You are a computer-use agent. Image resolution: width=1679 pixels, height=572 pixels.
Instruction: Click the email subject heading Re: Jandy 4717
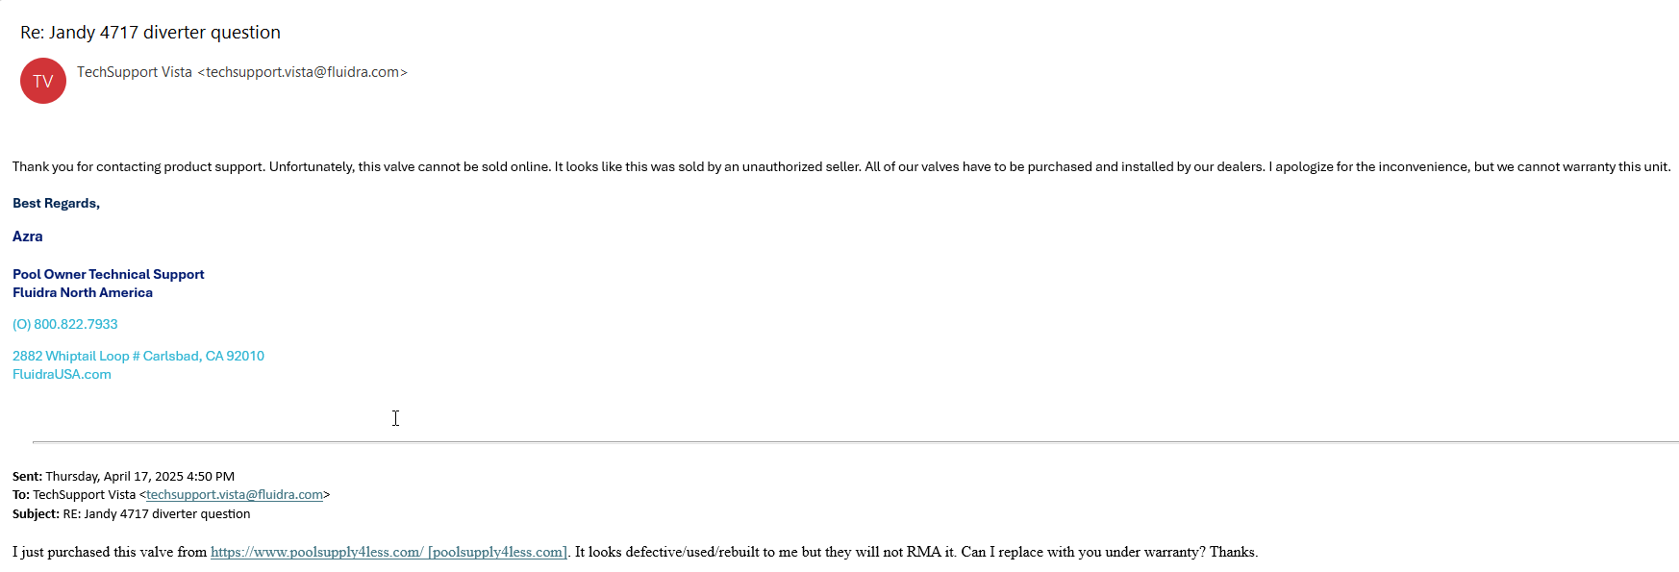[x=150, y=33]
